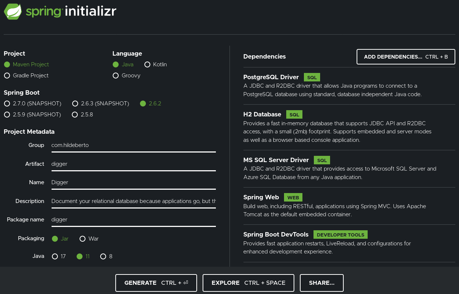Click the Share button
Screen dimensions: 459x294
(322, 283)
